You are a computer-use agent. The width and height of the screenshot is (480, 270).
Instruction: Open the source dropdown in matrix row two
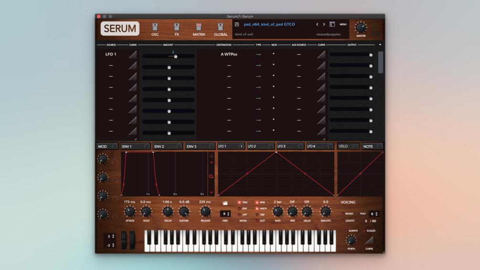coord(111,65)
